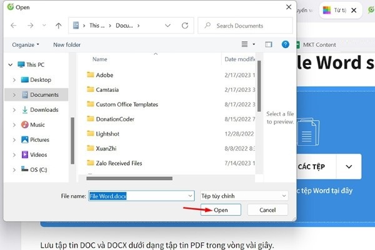The image size is (375, 250).
Task: Go forward with the right arrow button
Action: pos(31,26)
